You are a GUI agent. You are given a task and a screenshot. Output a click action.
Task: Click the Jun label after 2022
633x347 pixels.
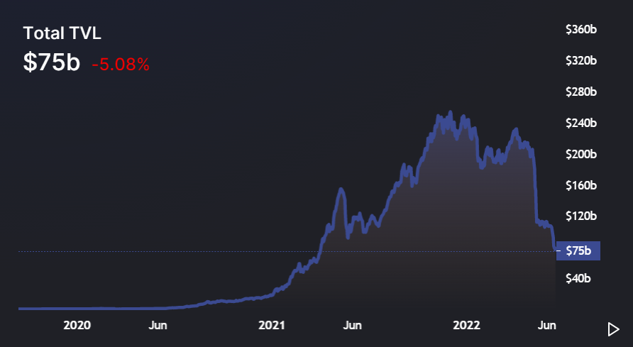coord(547,325)
